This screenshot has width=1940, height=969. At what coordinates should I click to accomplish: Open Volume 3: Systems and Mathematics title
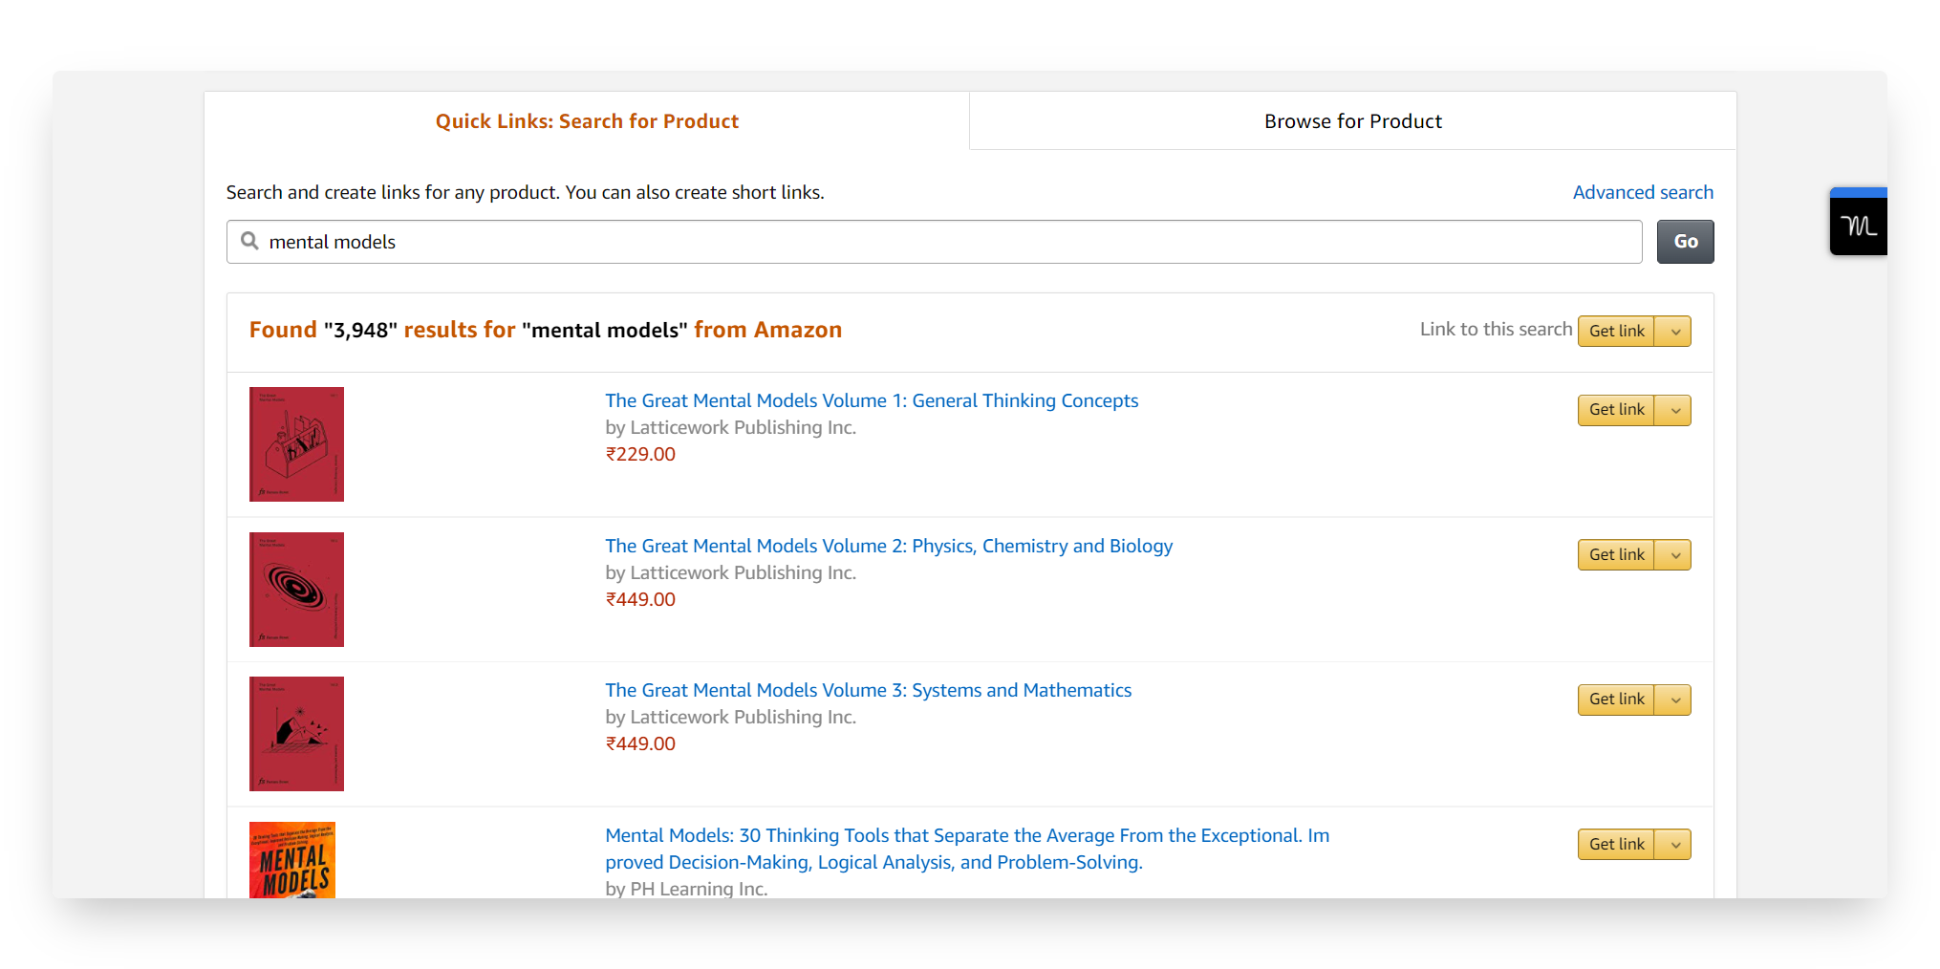click(868, 690)
